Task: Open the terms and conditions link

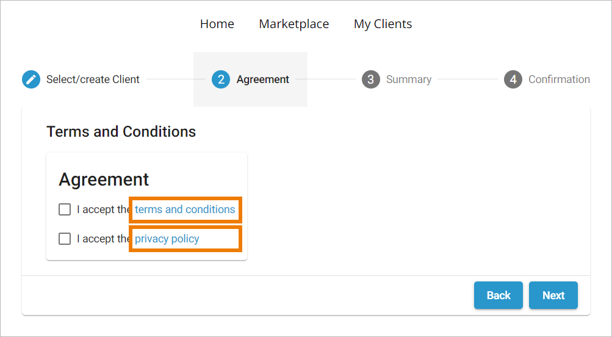Action: pyautogui.click(x=185, y=209)
